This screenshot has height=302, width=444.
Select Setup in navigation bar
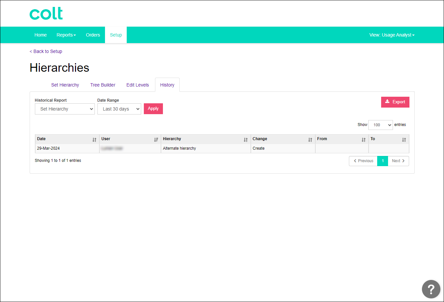(116, 35)
